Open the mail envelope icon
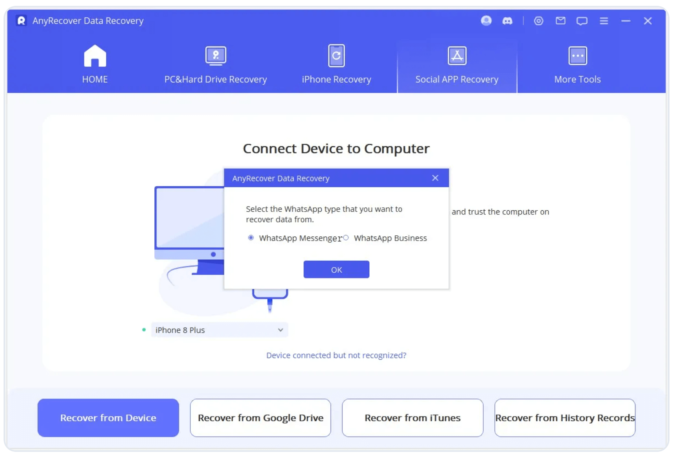The height and width of the screenshot is (458, 676). pos(560,21)
